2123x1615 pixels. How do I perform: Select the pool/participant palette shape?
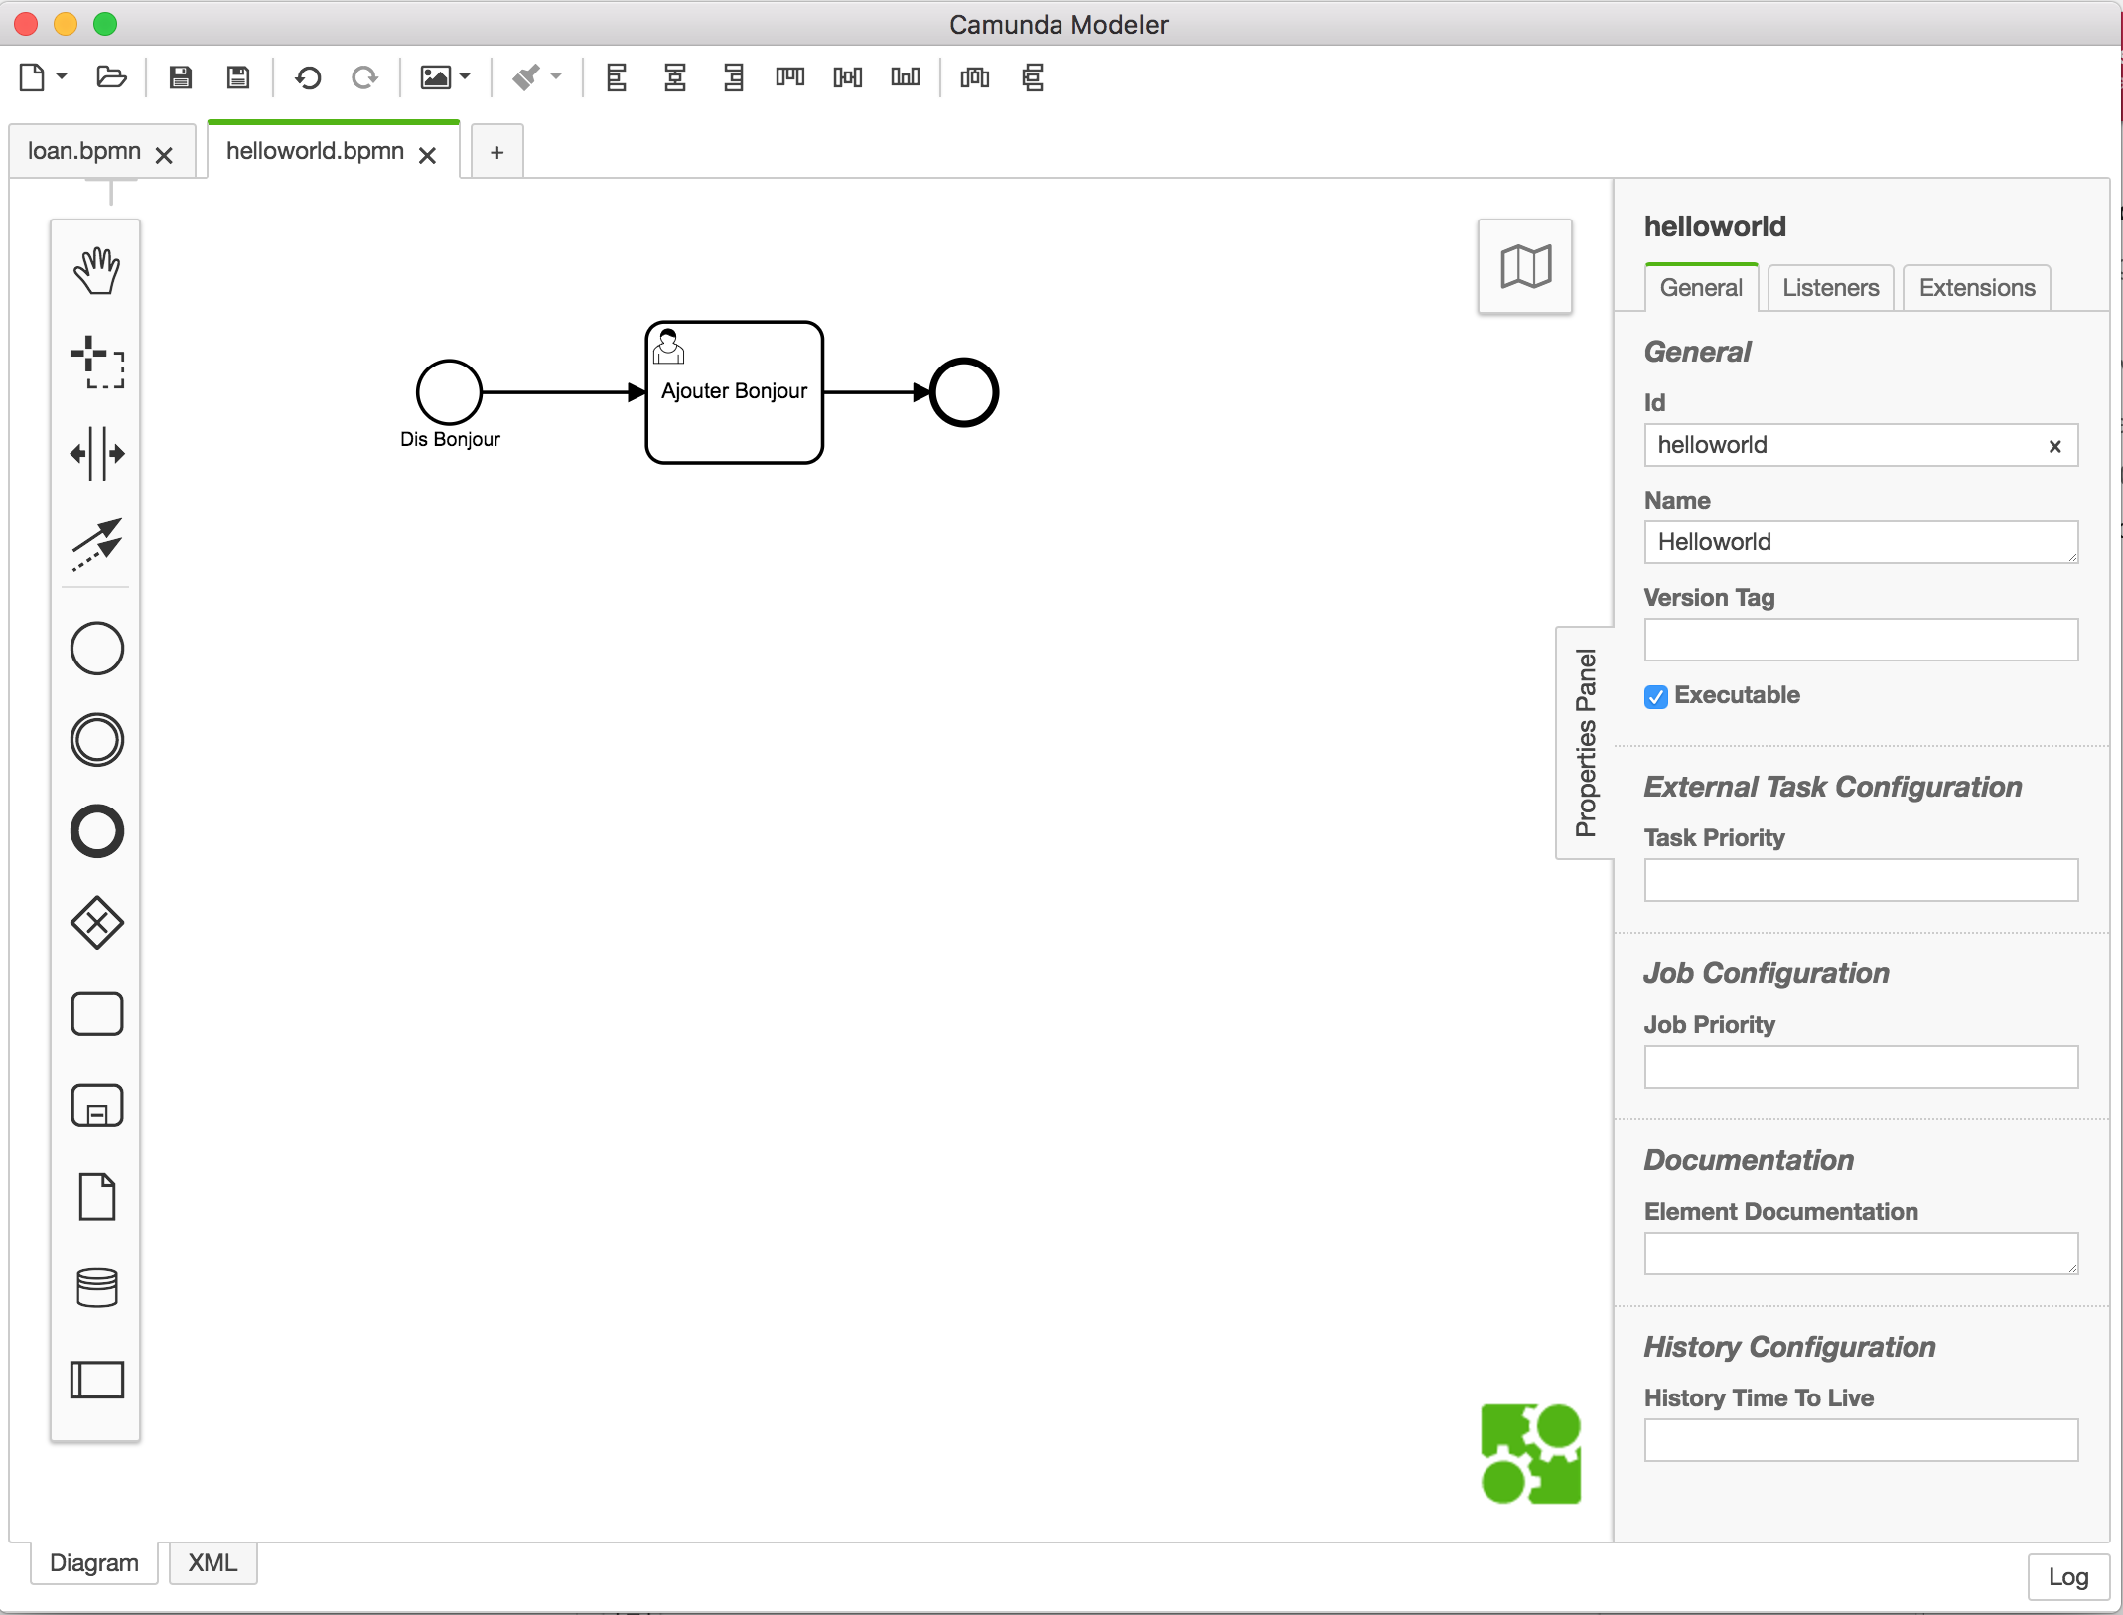(x=96, y=1380)
